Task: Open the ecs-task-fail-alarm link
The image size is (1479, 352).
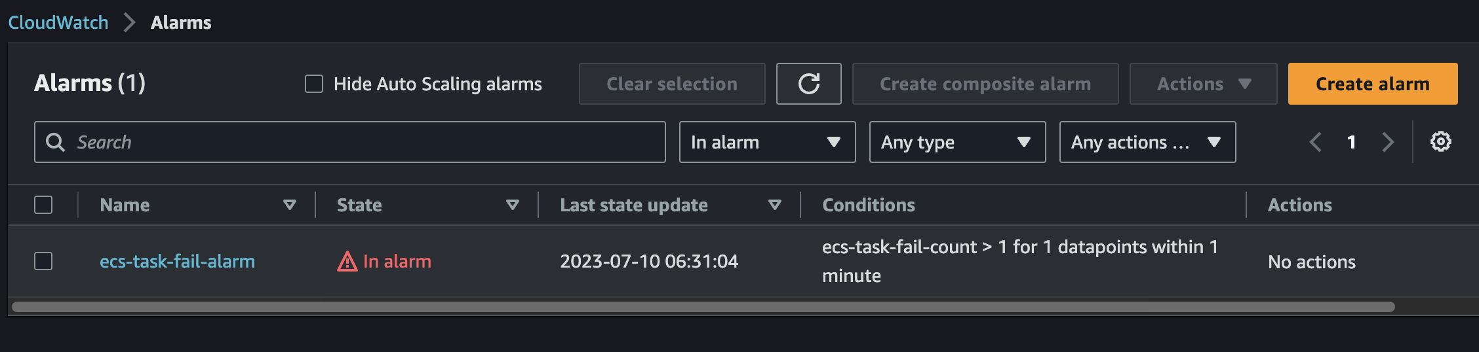Action: point(177,261)
